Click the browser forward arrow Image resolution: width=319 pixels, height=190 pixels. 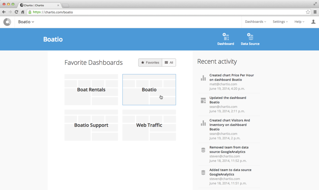[10, 12]
